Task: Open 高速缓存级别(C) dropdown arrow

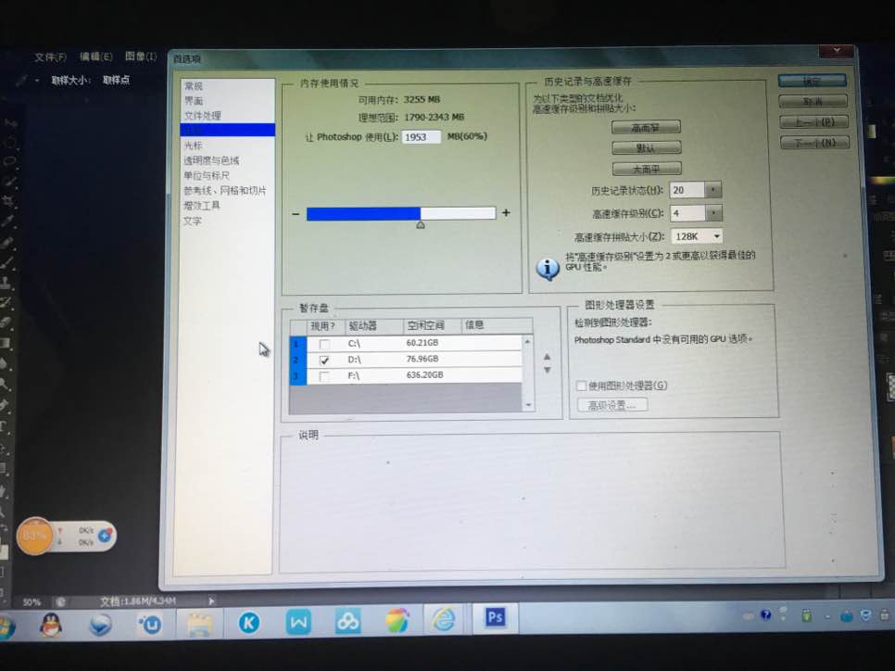Action: coord(713,213)
